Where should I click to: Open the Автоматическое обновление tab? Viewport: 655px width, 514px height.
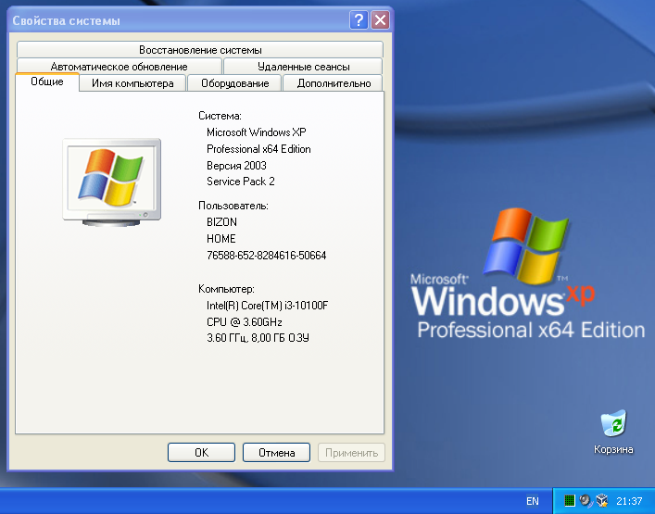pyautogui.click(x=120, y=67)
